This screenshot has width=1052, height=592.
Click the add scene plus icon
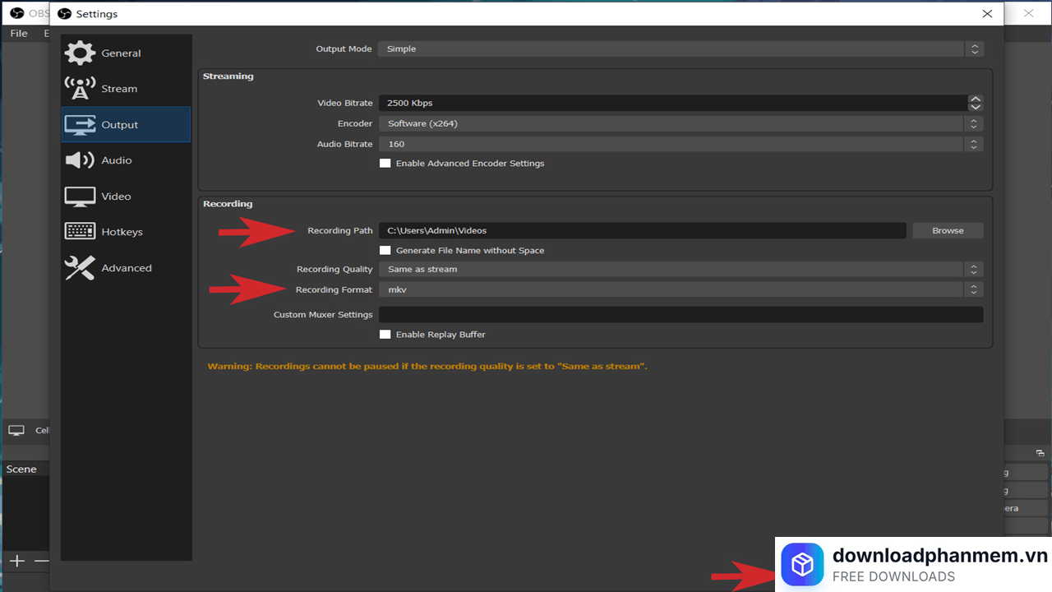(x=17, y=561)
